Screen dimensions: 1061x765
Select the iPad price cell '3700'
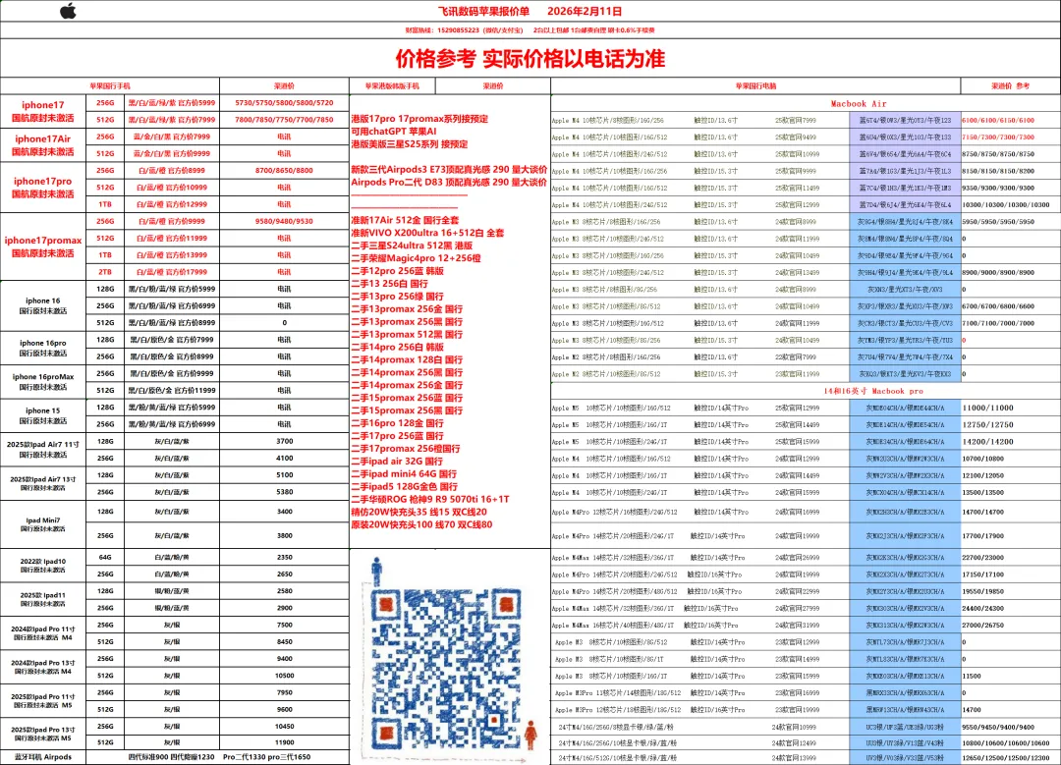pyautogui.click(x=284, y=441)
